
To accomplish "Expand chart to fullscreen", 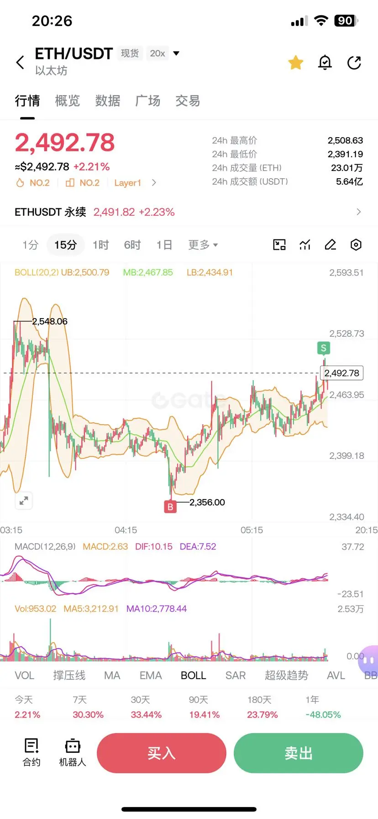I will (24, 500).
